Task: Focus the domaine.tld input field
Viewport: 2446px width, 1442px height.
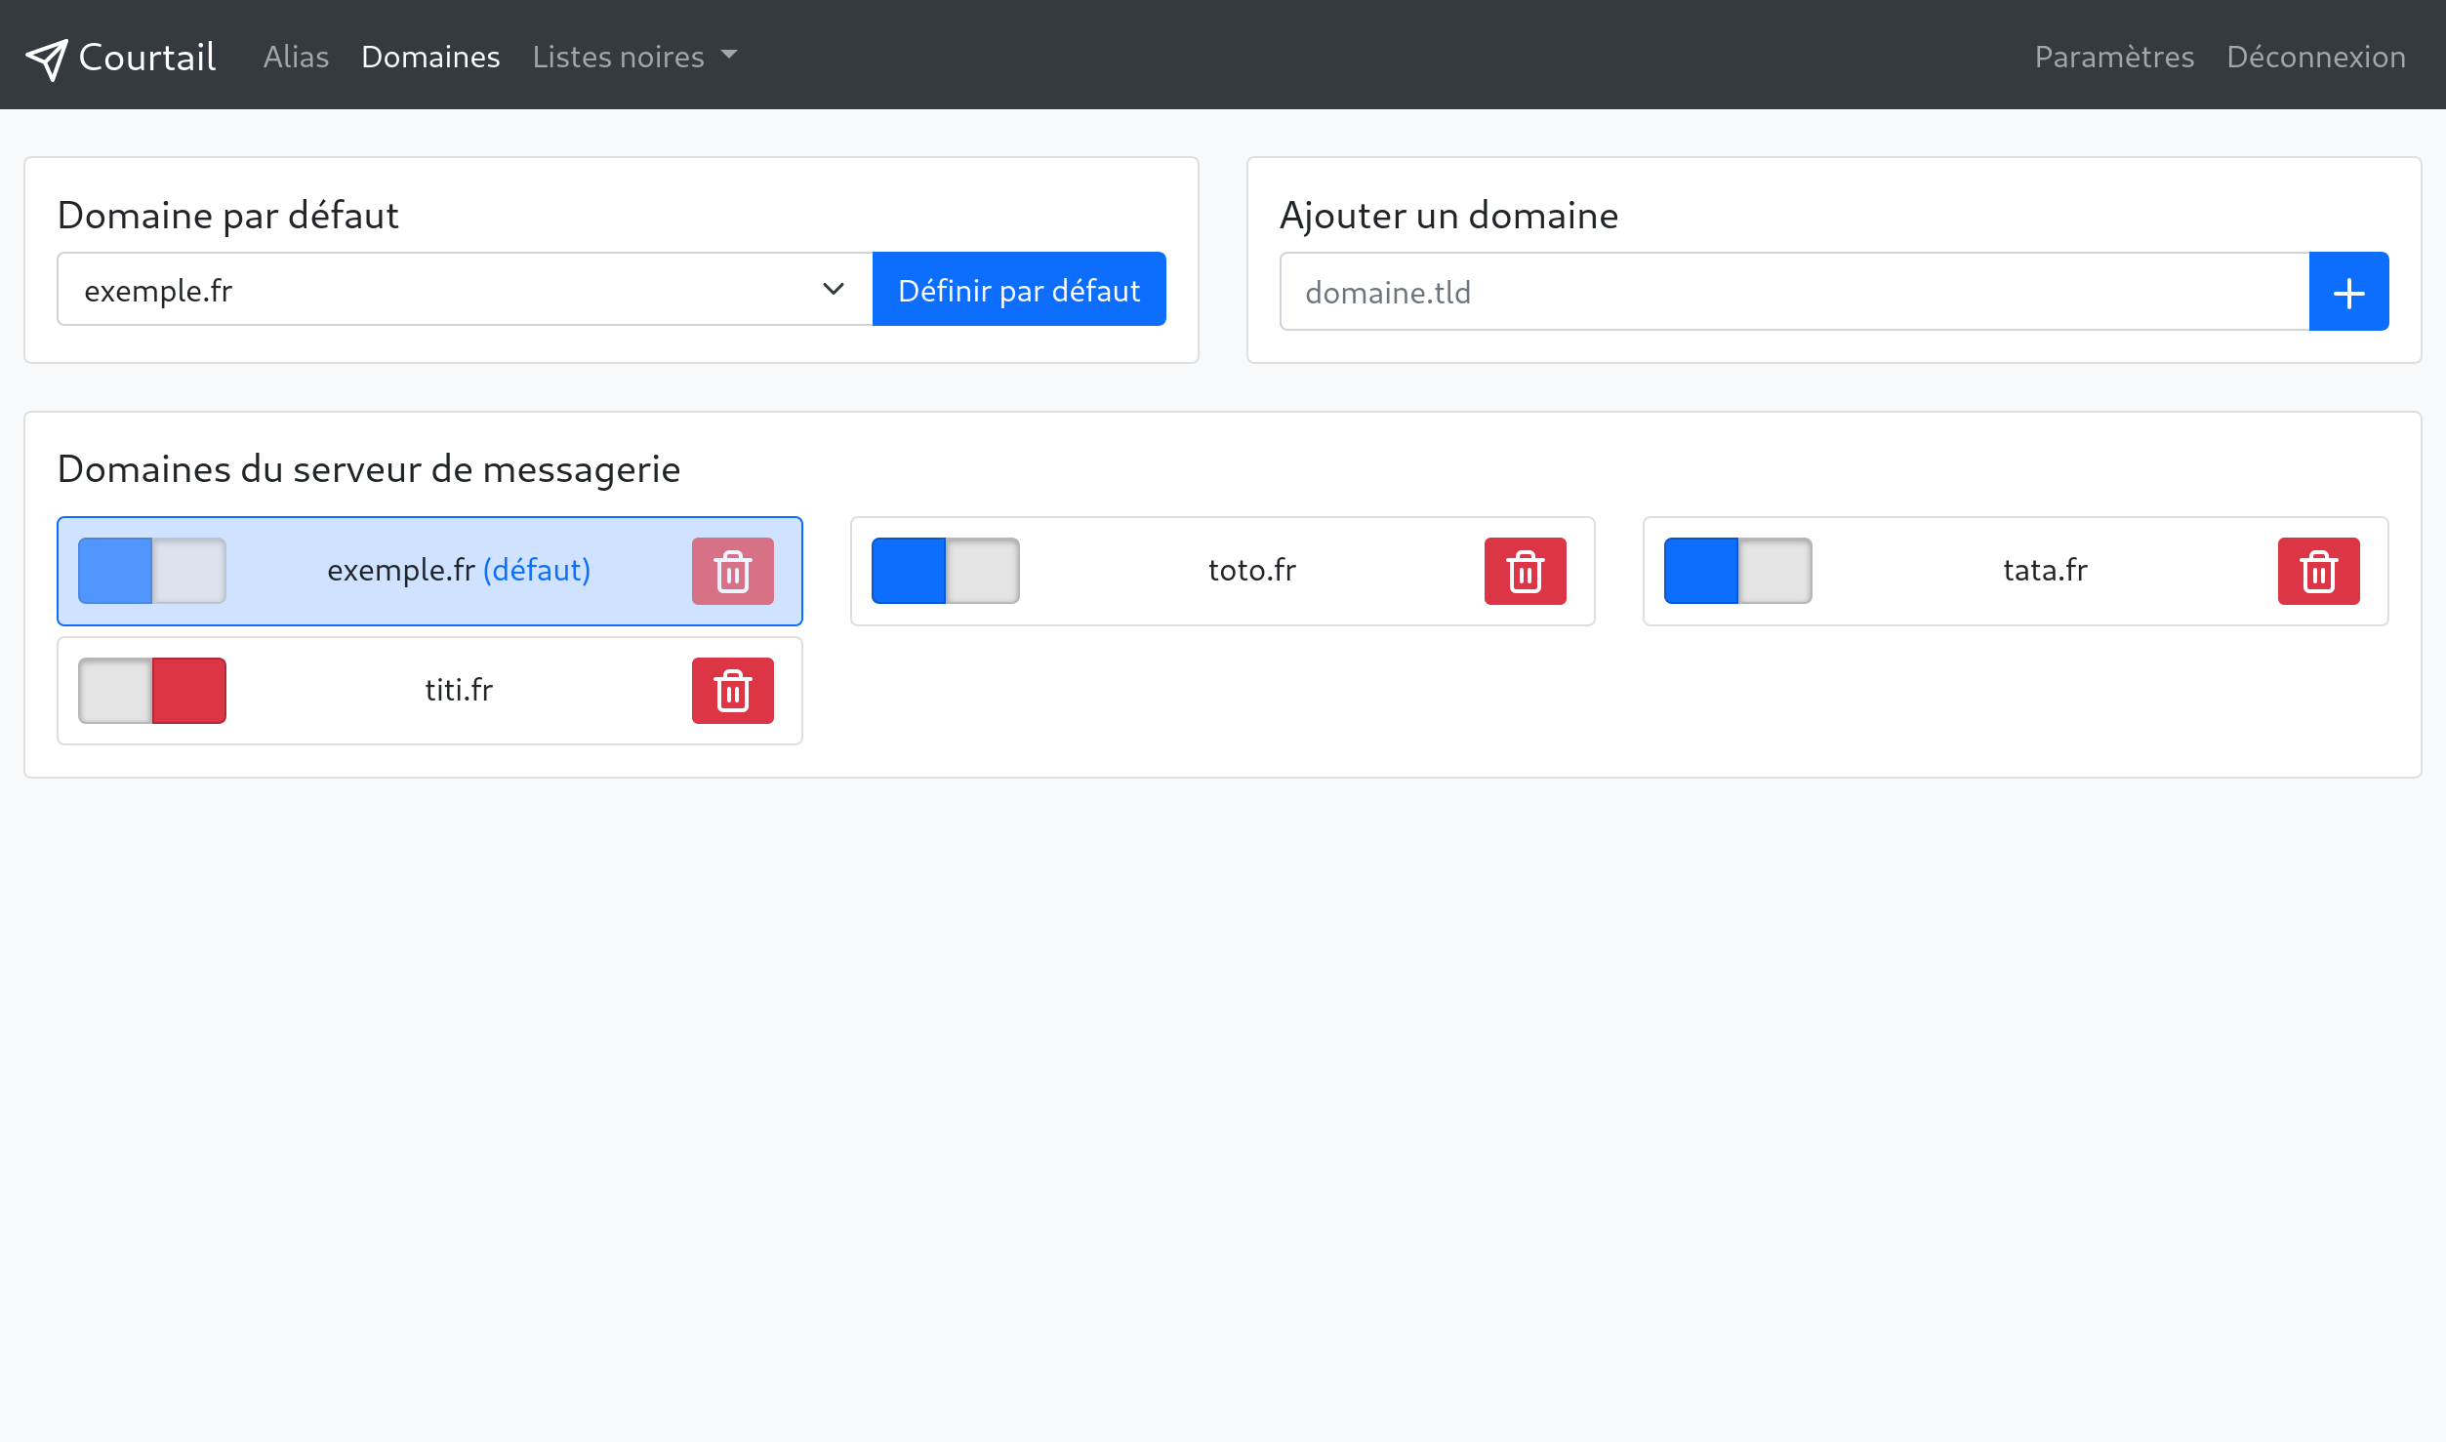Action: click(1794, 292)
